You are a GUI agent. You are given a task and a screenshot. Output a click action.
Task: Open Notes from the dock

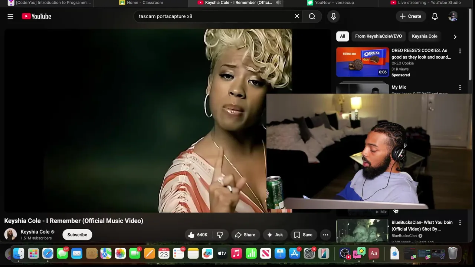pos(193,254)
